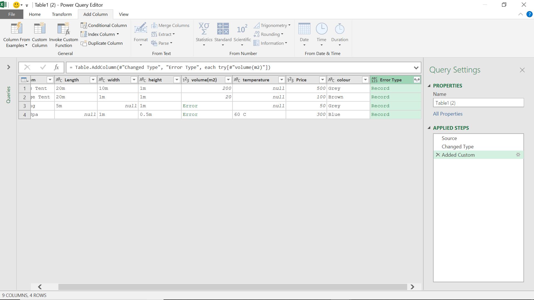The image size is (534, 300).
Task: Open Trigonometry dropdown
Action: coord(272,25)
